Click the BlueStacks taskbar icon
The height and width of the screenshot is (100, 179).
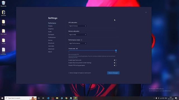click(75, 98)
